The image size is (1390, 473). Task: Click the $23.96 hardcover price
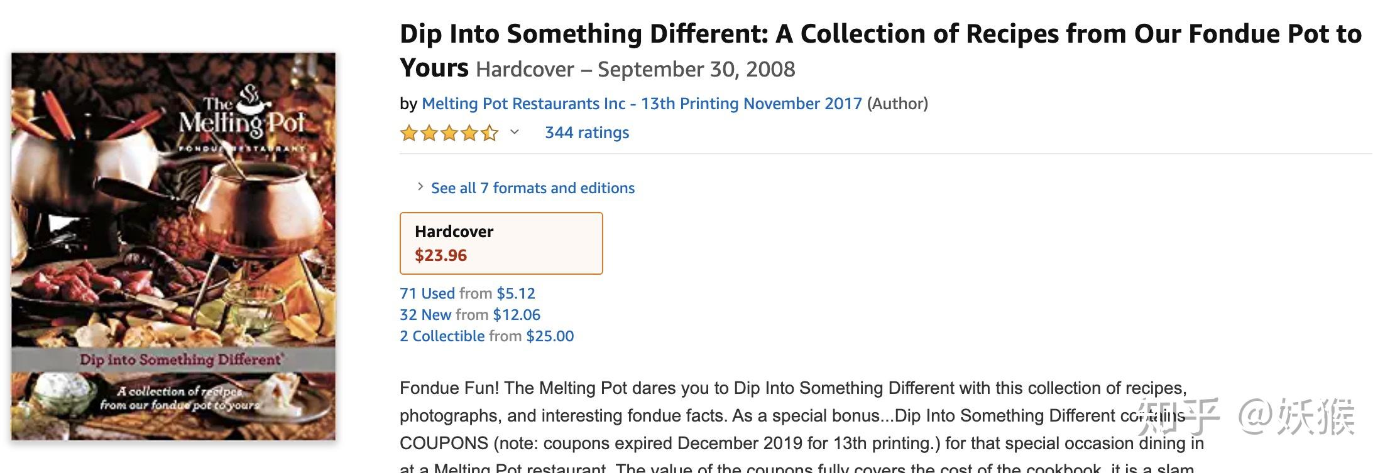441,255
